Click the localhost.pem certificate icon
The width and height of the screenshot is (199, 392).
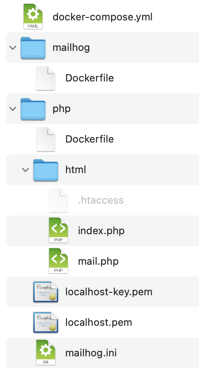click(46, 322)
